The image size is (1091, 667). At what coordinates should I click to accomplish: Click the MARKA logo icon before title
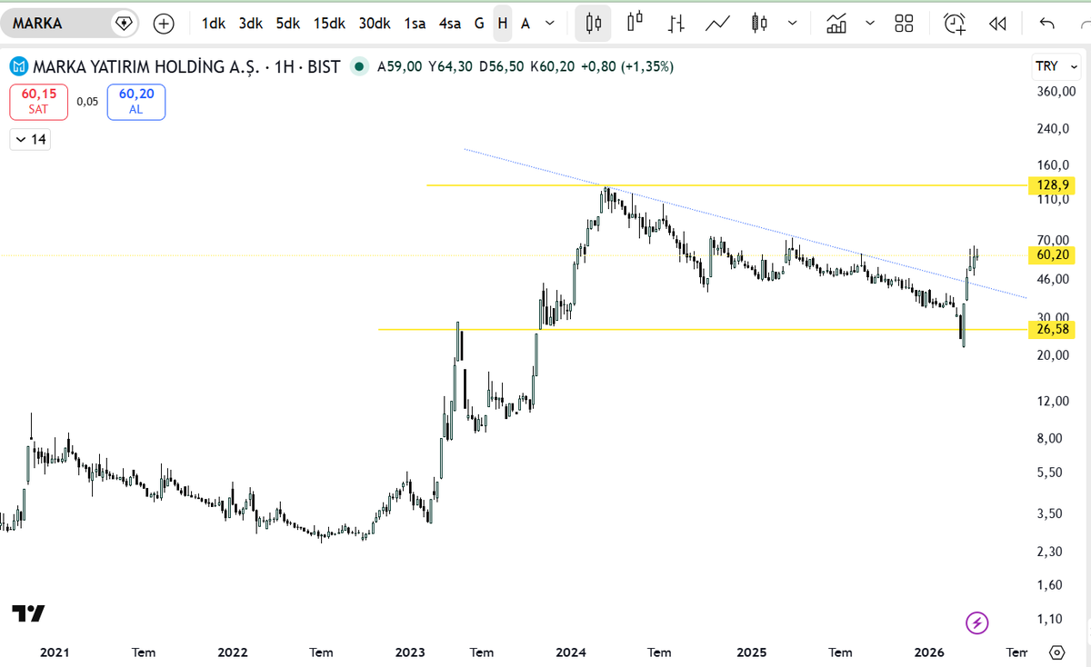pyautogui.click(x=19, y=66)
